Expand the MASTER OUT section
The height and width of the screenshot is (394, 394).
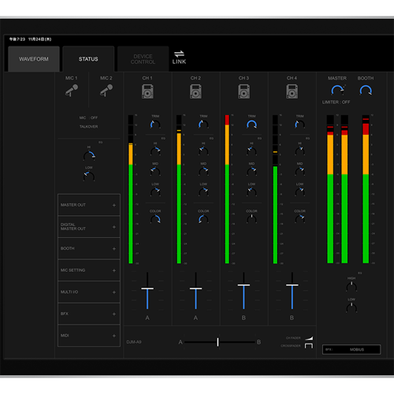pyautogui.click(x=89, y=205)
